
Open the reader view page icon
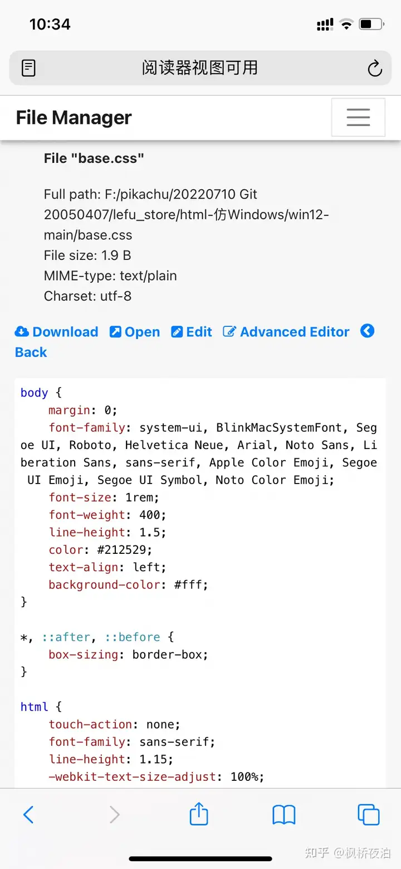coord(28,68)
